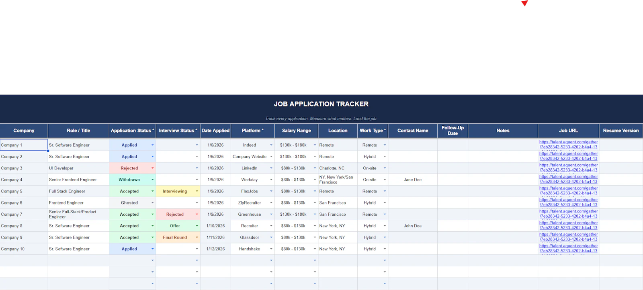Open Interview Status dropdown for Company 1
The width and height of the screenshot is (643, 290).
tap(197, 145)
